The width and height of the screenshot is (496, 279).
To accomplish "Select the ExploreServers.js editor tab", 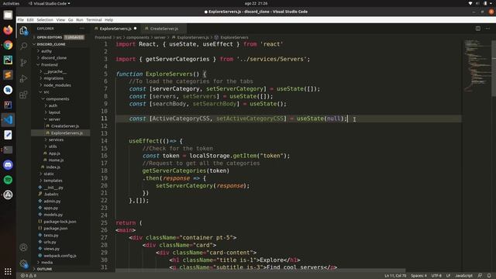I will 115,29.
